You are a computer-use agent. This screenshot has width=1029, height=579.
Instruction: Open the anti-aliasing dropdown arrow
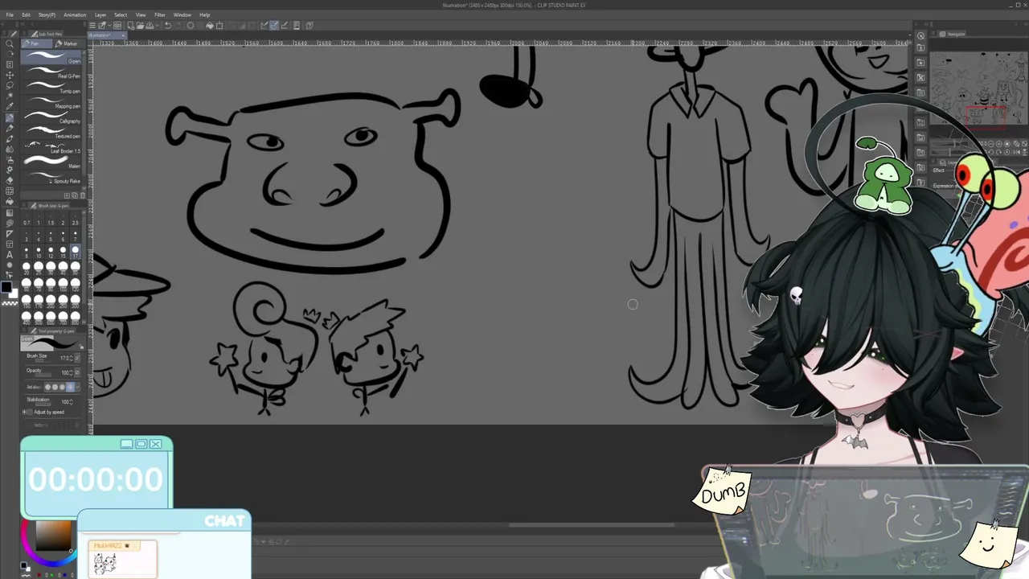[78, 387]
